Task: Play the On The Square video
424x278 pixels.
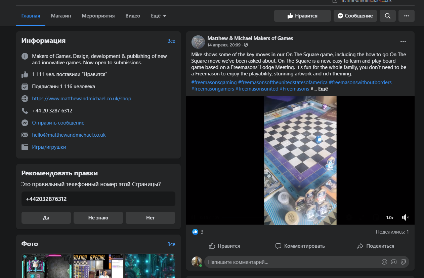Action: pos(300,160)
